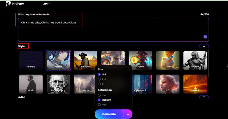Image resolution: width=228 pixels, height=119 pixels.
Task: Click the random prompt icon in text box
Action: coord(205,37)
